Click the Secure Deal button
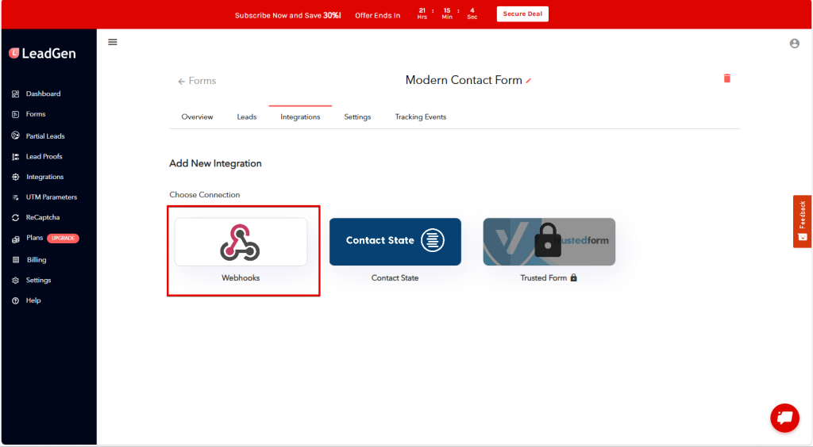 click(x=522, y=14)
